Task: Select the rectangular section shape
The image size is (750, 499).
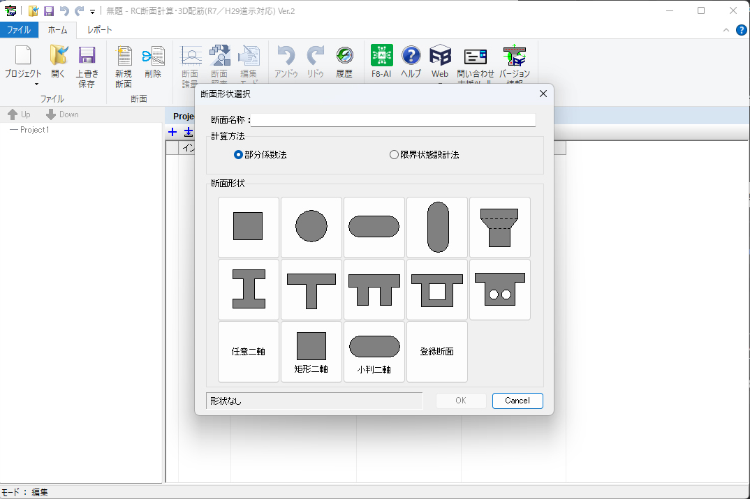Action: pyautogui.click(x=248, y=227)
